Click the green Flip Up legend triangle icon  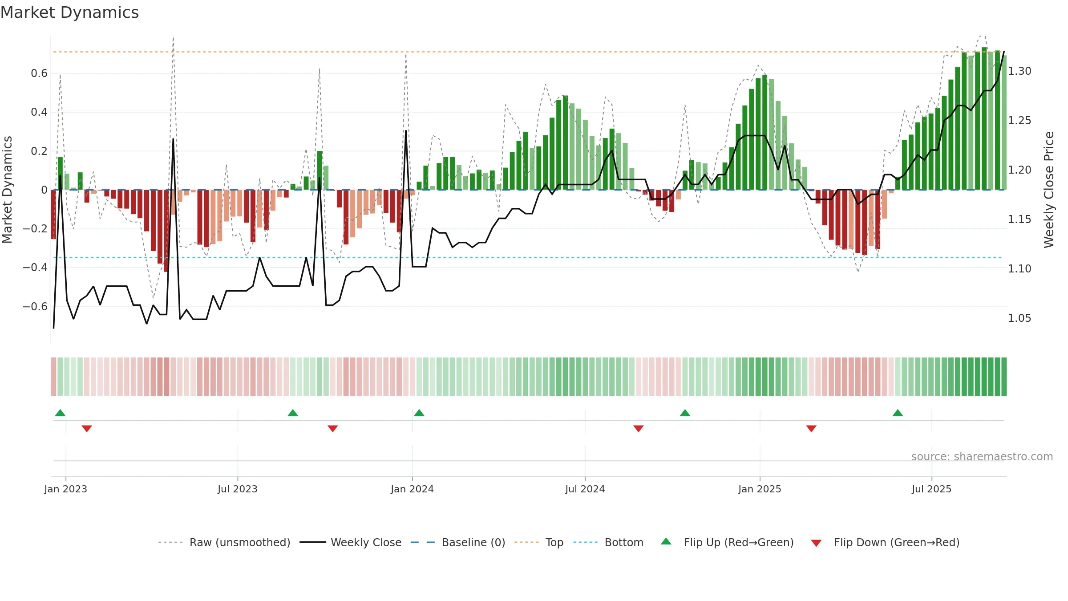666,541
